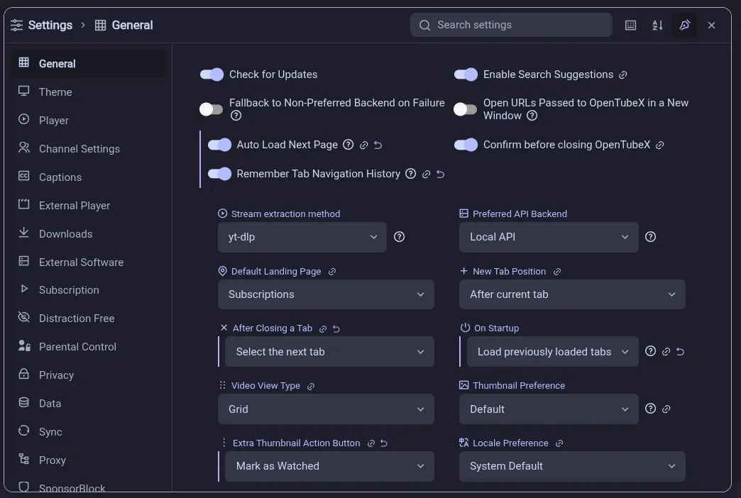The height and width of the screenshot is (498, 741).
Task: Click help icon next to yt-dlp dropdown
Action: point(400,237)
